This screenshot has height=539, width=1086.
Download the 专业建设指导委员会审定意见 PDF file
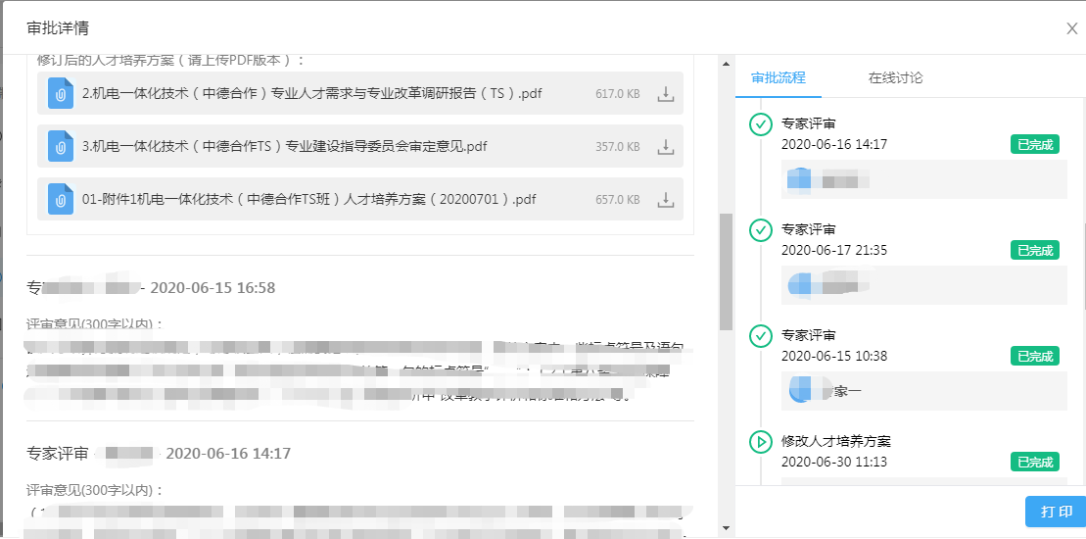tap(666, 147)
